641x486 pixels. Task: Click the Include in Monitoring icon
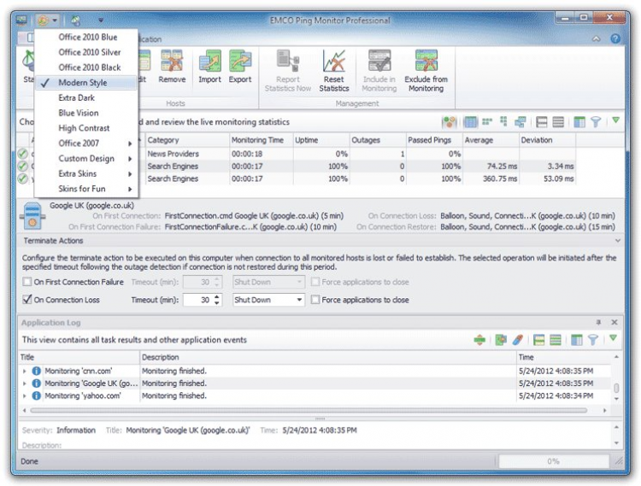coord(379,61)
